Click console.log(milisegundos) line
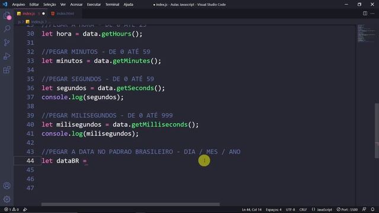This screenshot has width=379, height=213. pos(90,134)
